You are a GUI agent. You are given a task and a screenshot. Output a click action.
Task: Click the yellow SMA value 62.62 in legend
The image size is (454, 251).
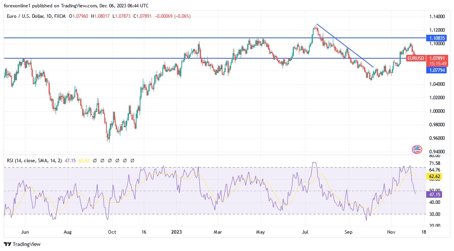(x=84, y=160)
